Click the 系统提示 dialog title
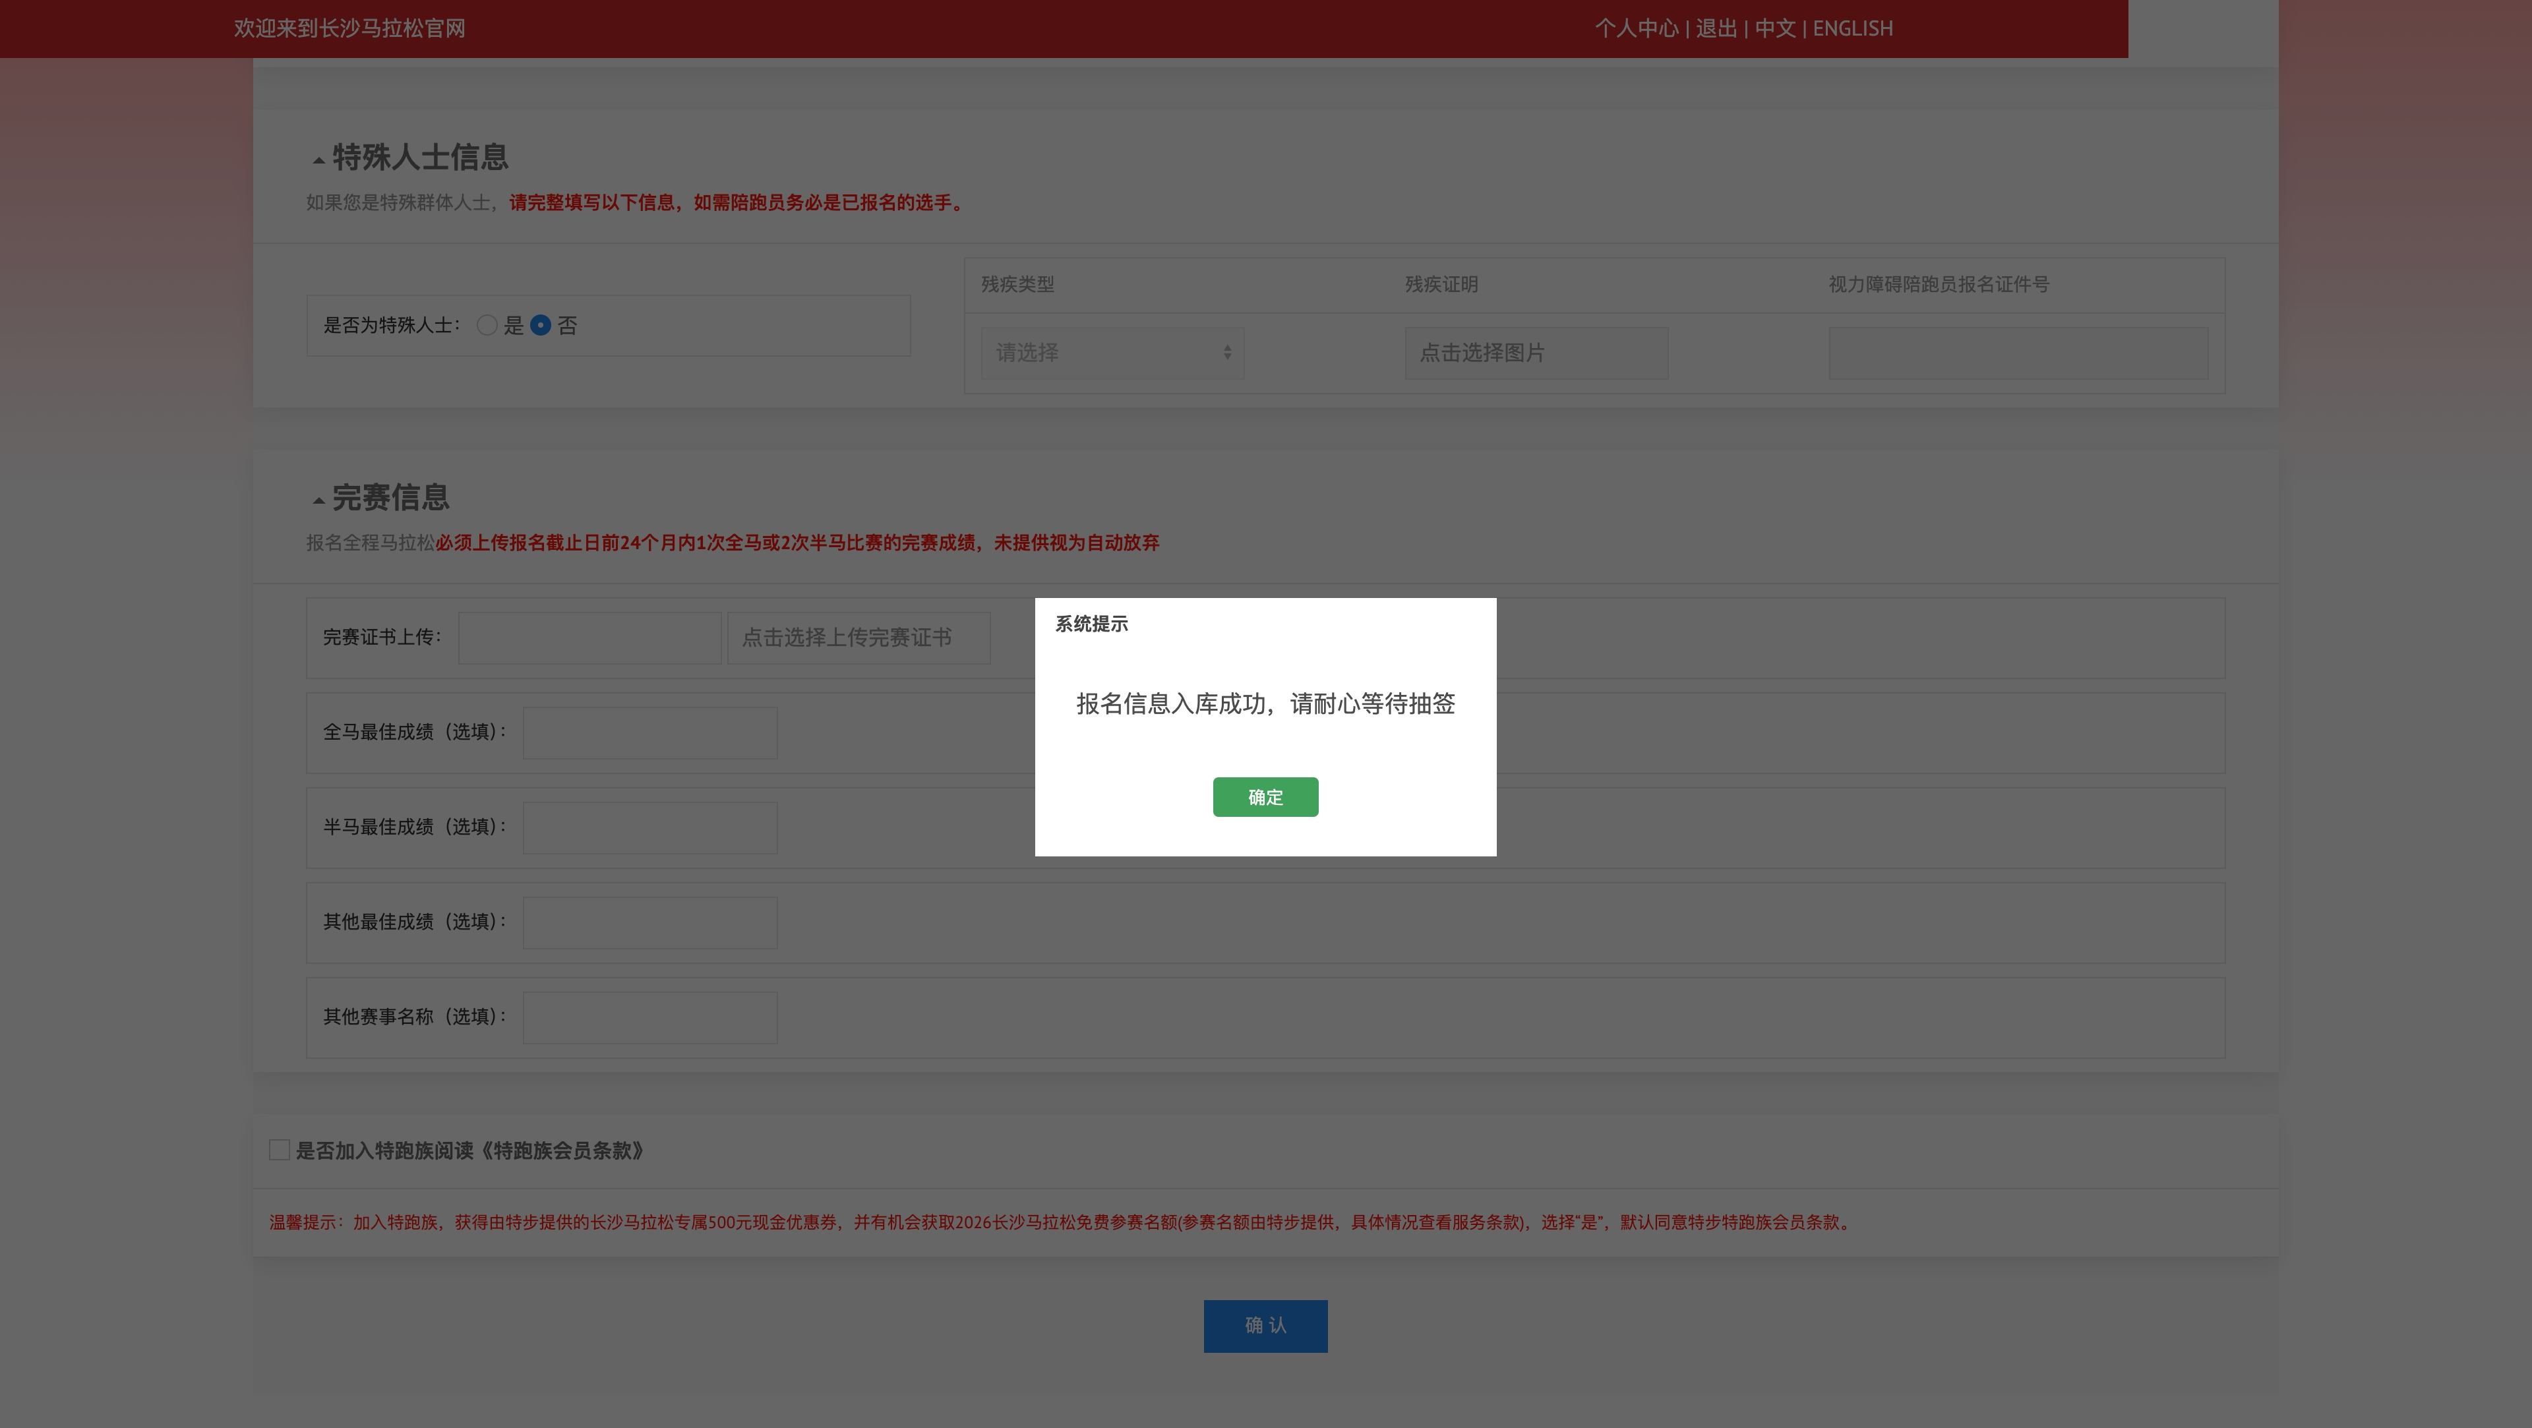 (1091, 624)
